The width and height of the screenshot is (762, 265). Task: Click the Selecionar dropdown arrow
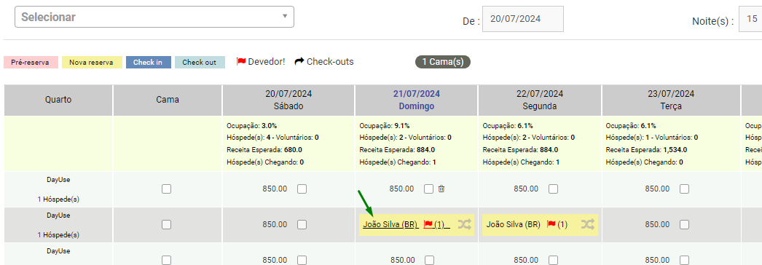click(x=285, y=17)
